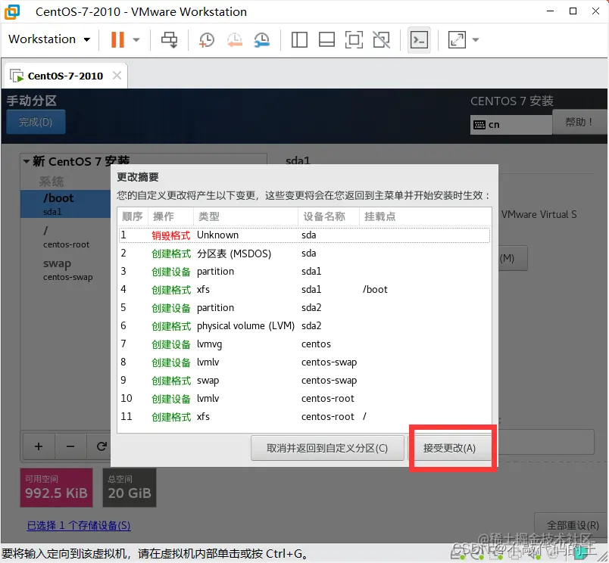Click 接受更改(A) to accept changes
The image size is (609, 563).
pos(449,448)
